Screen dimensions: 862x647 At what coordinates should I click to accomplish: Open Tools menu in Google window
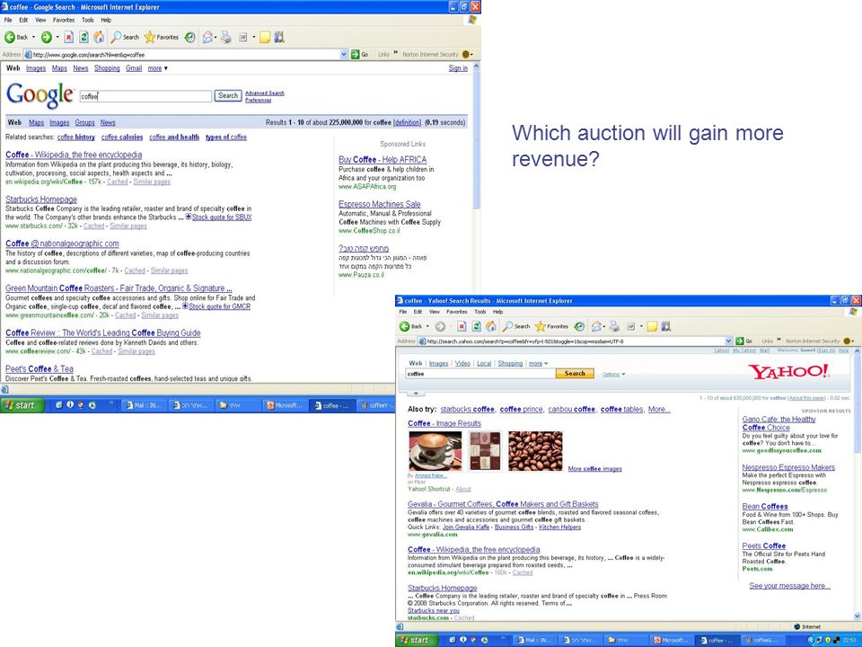pos(88,20)
